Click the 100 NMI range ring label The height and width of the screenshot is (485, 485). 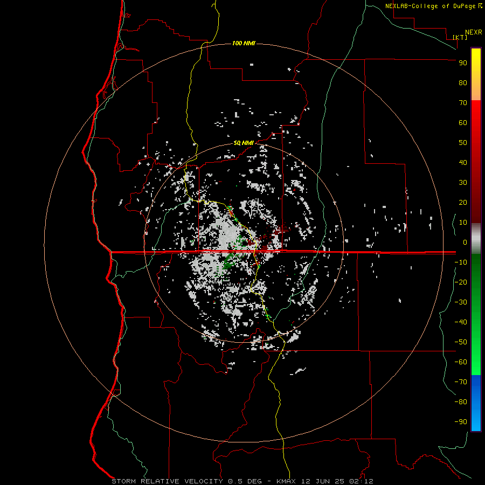244,43
